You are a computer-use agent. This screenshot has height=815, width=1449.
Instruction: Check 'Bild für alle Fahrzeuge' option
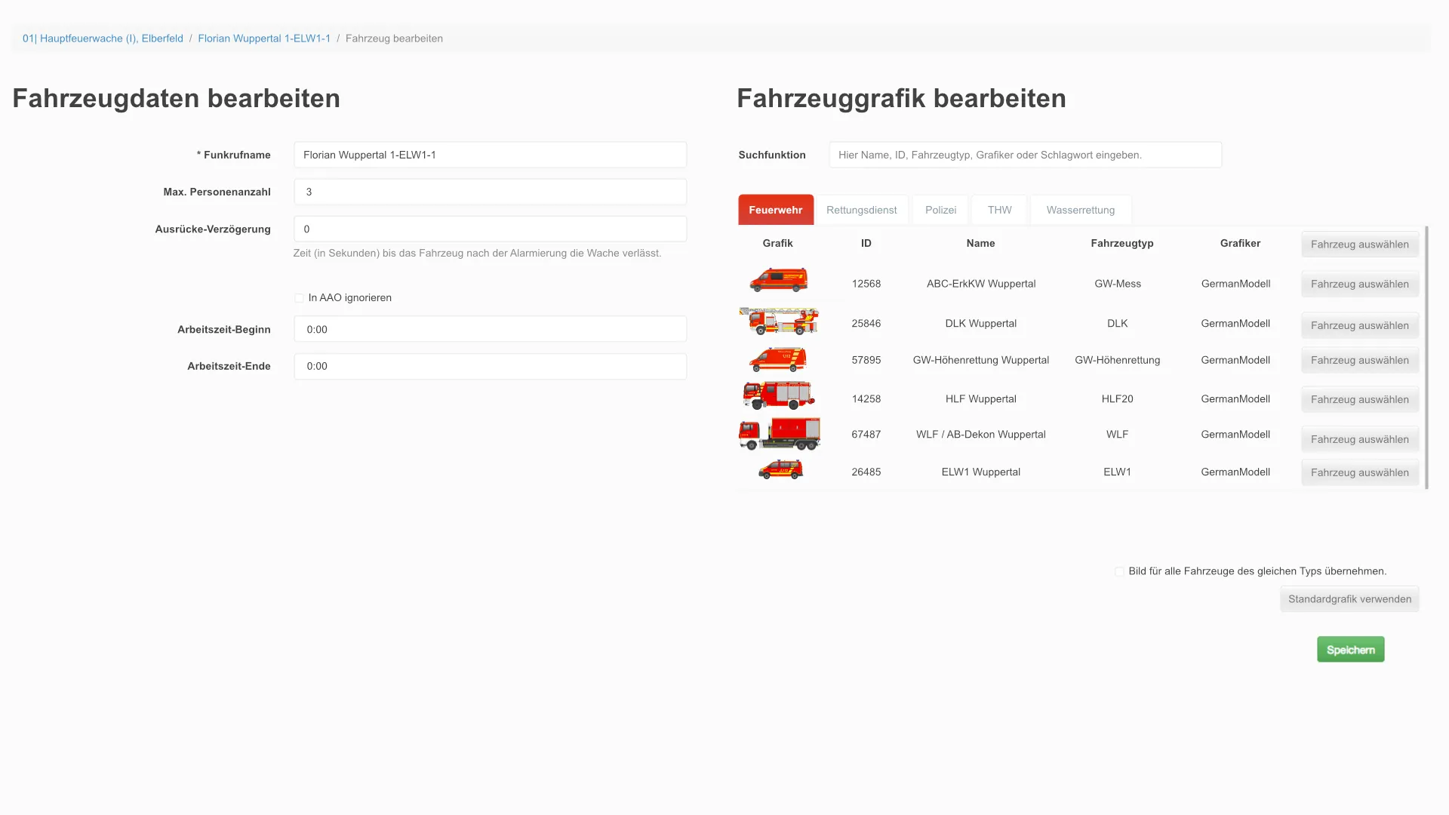click(x=1119, y=572)
